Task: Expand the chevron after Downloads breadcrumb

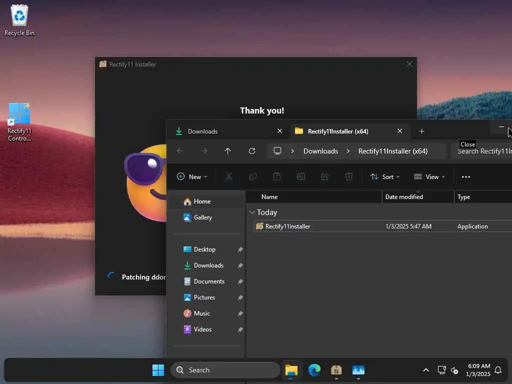Action: click(348, 151)
